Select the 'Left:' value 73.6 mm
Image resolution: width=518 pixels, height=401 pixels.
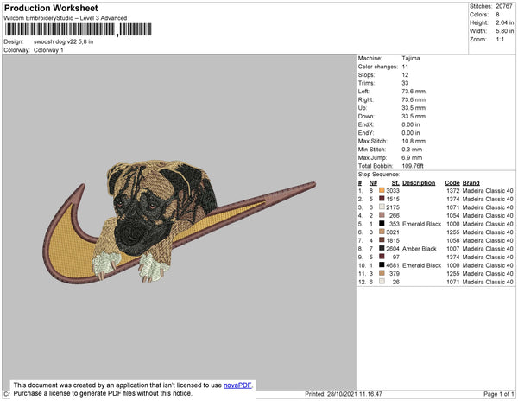click(414, 92)
